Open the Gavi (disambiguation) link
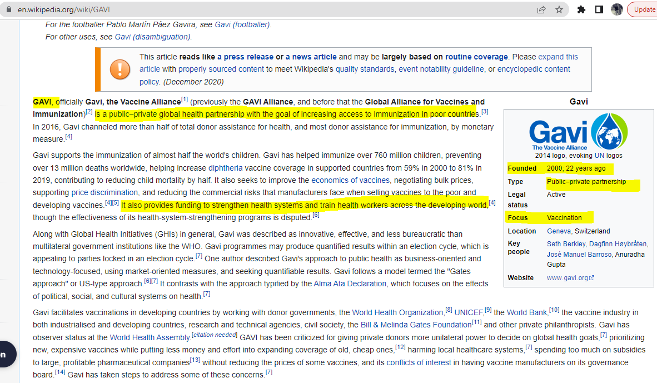This screenshot has width=657, height=383. tap(152, 37)
